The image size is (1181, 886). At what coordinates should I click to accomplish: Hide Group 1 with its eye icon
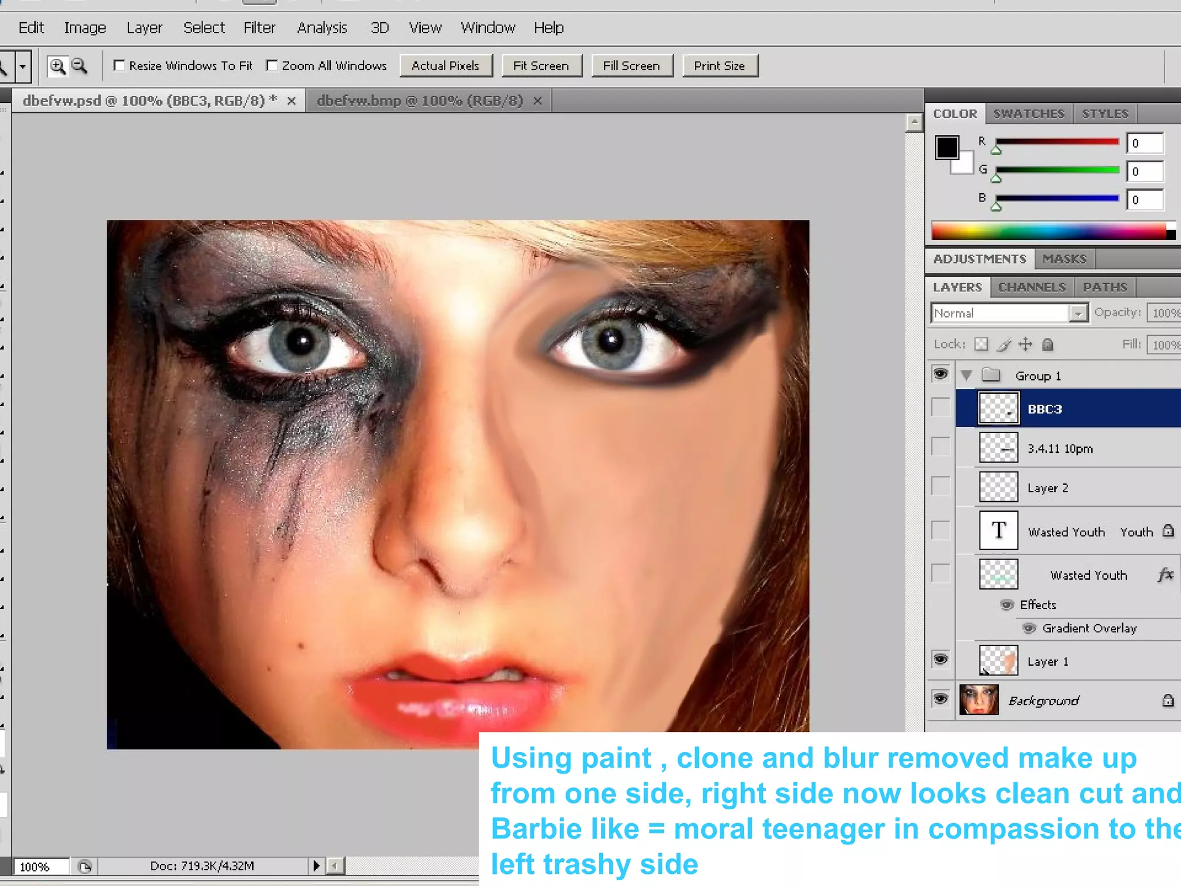point(941,375)
